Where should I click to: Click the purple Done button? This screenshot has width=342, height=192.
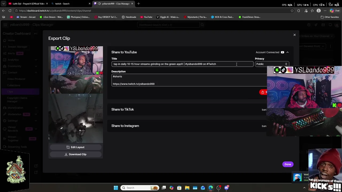tap(288, 164)
